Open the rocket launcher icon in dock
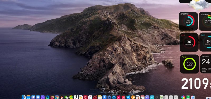The height and width of the screenshot is (99, 211). [33, 97]
